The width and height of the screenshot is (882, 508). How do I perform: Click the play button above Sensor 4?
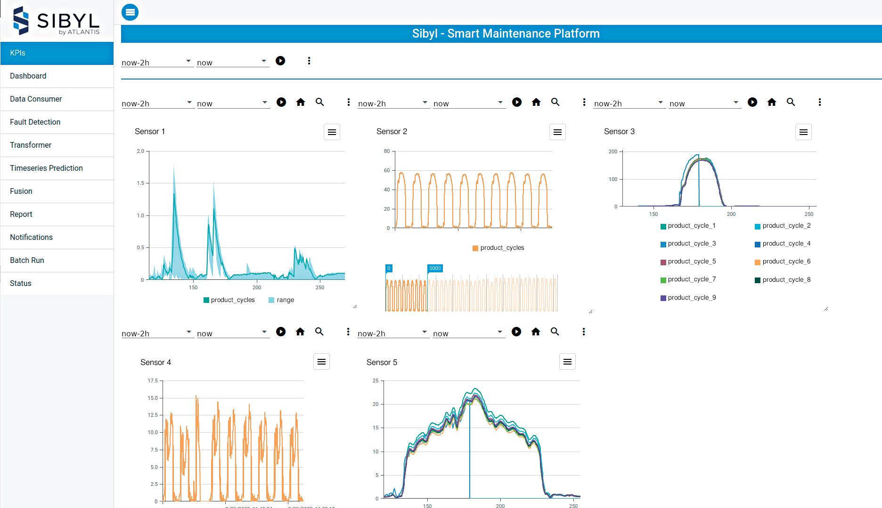pos(281,332)
